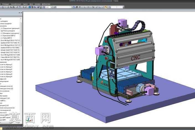Click the Redo arrow in toolbar
The width and height of the screenshot is (195, 130).
26,7
